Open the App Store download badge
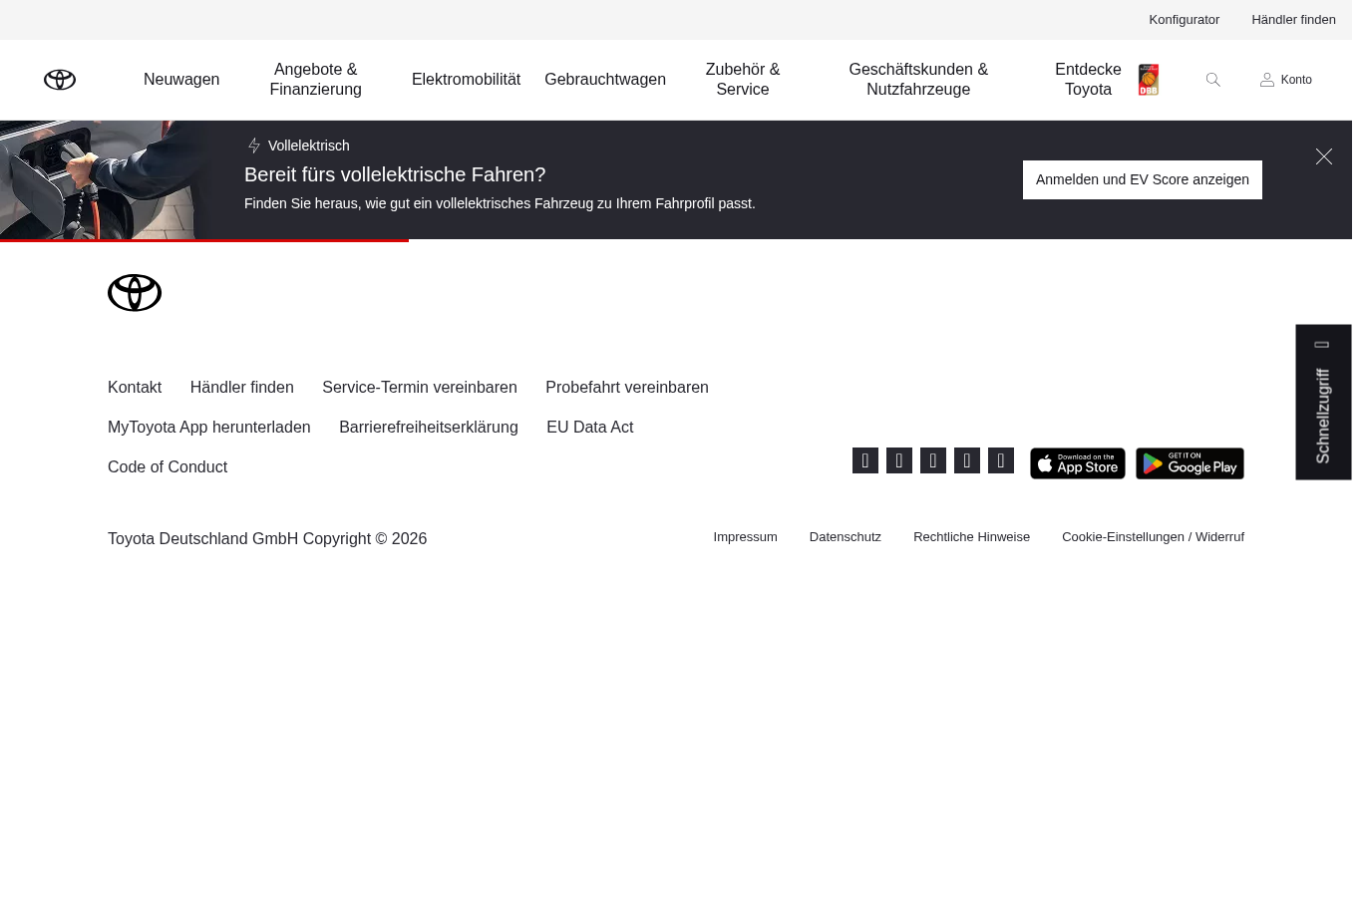This screenshot has height=897, width=1362. [x=1078, y=463]
